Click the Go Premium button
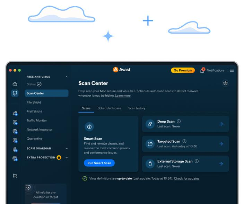This screenshot has width=244, height=204. pyautogui.click(x=183, y=70)
